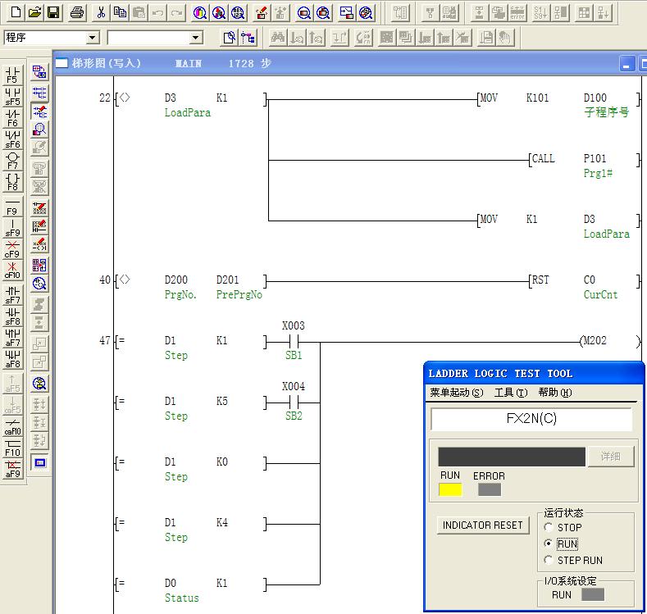
Task: Draw horizontal line F9
Action: click(13, 207)
